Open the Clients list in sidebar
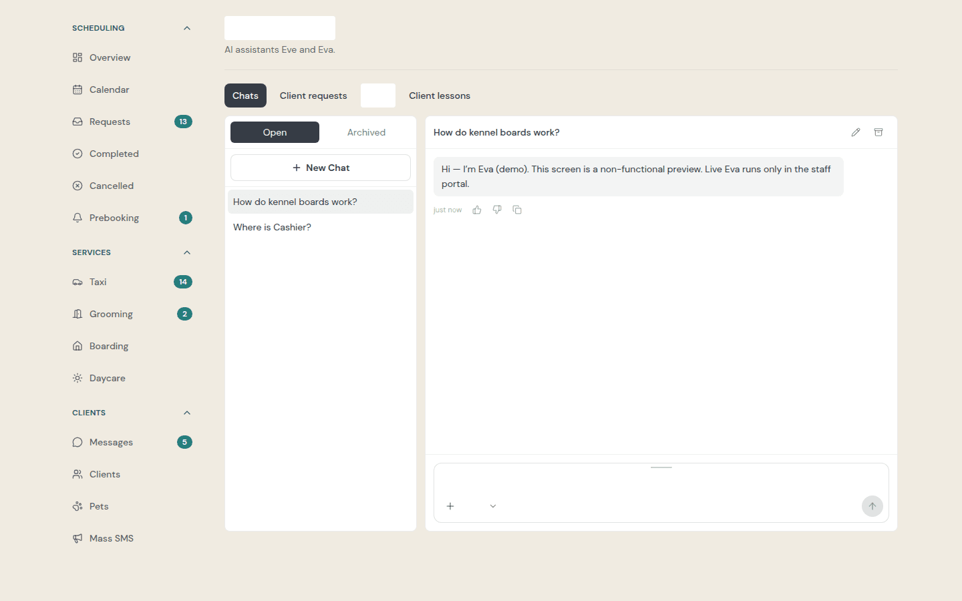Screen dimensions: 962x601 132,474
